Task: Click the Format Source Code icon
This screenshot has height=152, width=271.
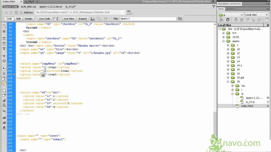Action: tap(4, 128)
